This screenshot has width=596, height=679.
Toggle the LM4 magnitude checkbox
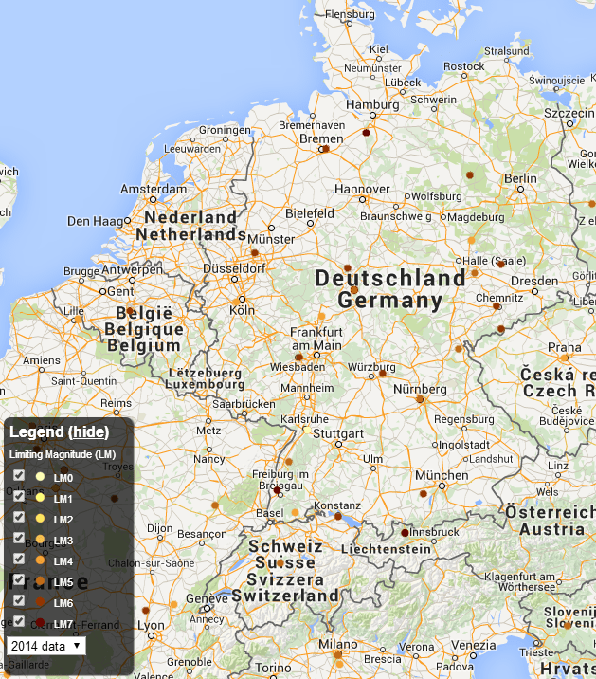19,559
